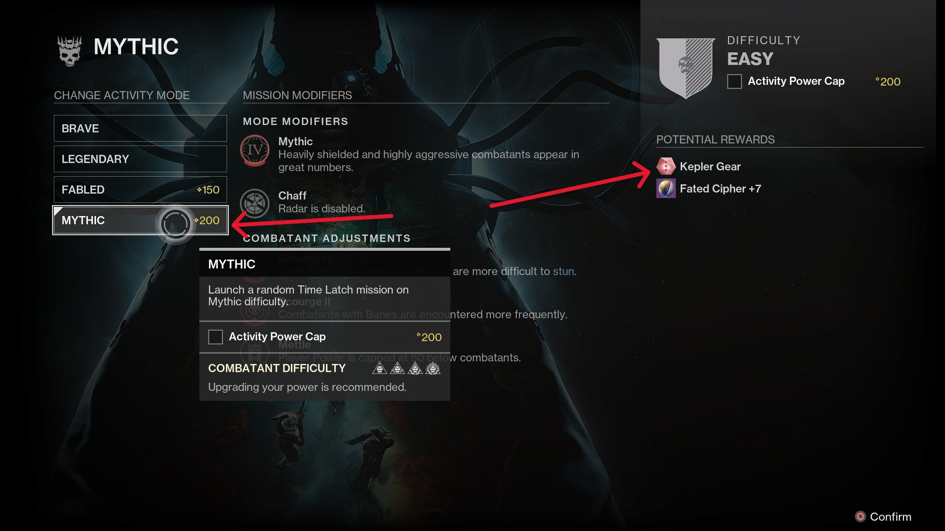This screenshot has width=945, height=531.
Task: Click the blue stun keyword link
Action: (563, 271)
